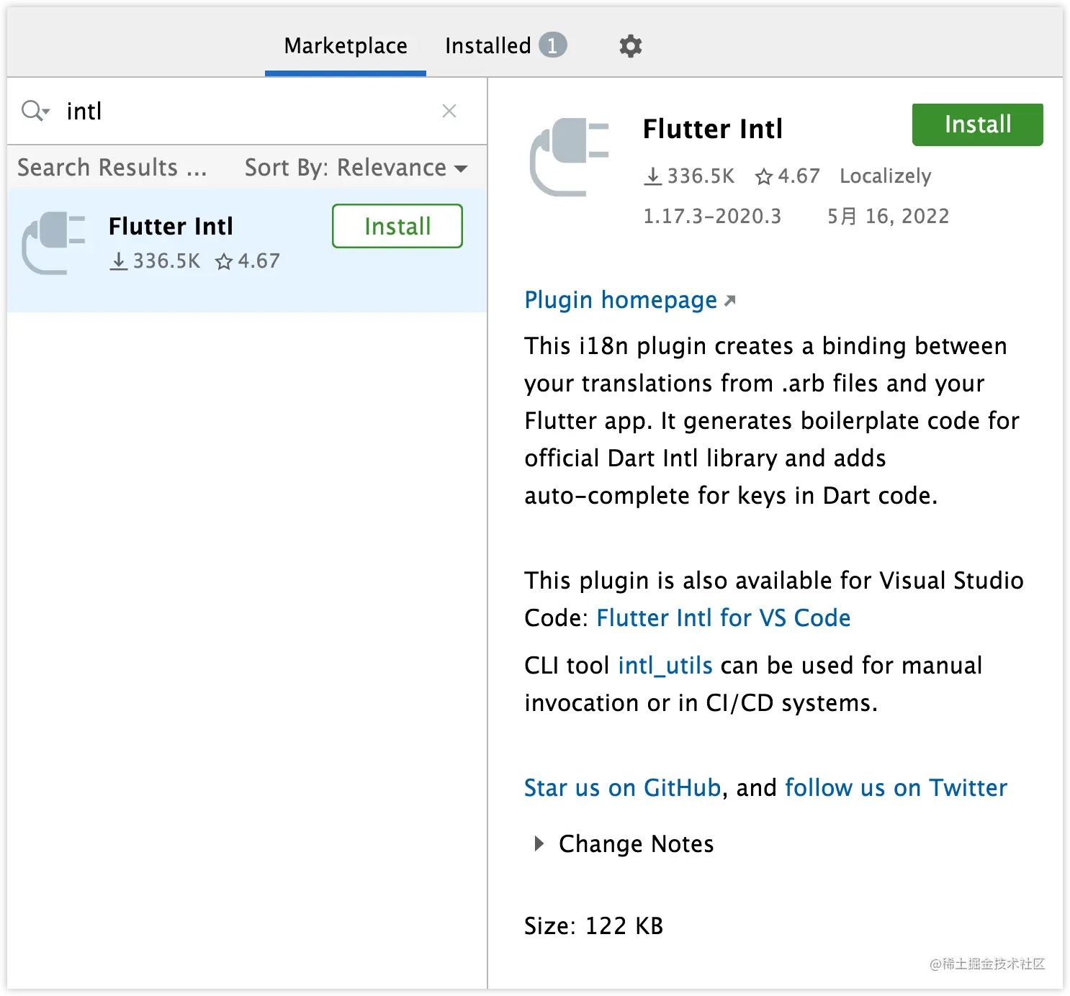Click the intl_utils CLI tool link

(x=665, y=665)
